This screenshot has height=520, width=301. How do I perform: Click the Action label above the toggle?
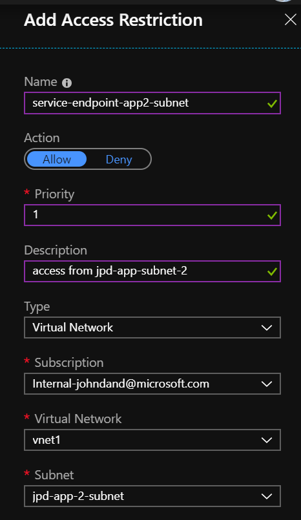(x=42, y=138)
